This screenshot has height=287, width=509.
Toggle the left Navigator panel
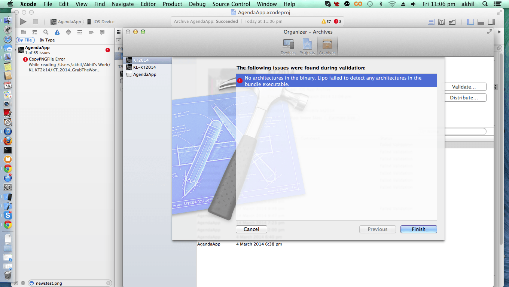(470, 22)
